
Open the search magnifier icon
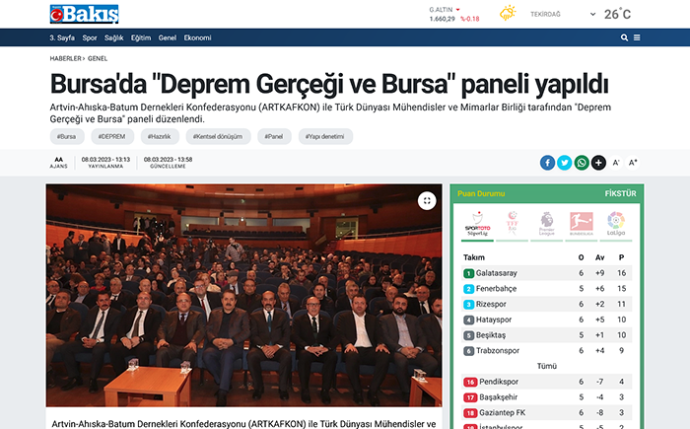(624, 37)
